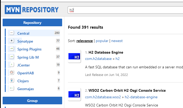Filter results by Spring Plugins link
The height and width of the screenshot is (108, 183).
(x=29, y=49)
